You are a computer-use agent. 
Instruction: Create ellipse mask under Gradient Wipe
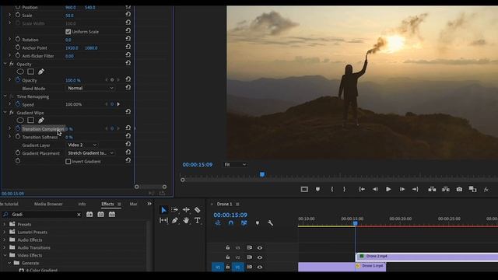20,121
